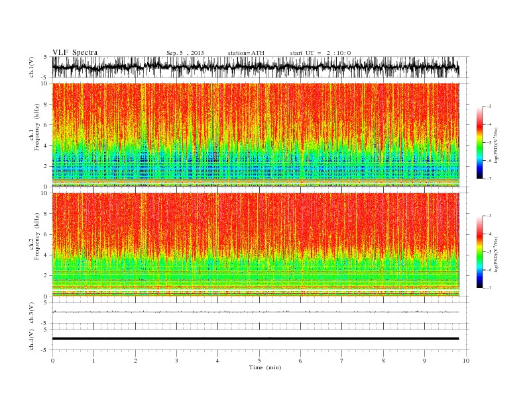Click the "ch.4(V)" axis label
Screen dimensions: 525x405
[32, 339]
